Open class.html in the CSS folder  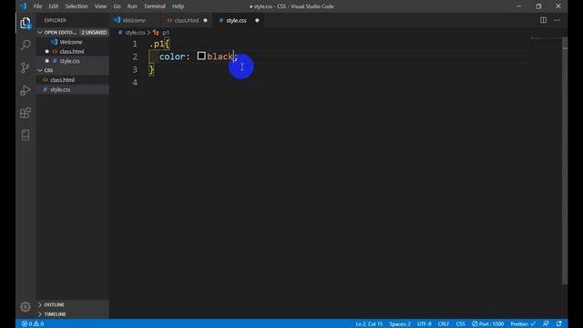click(62, 80)
